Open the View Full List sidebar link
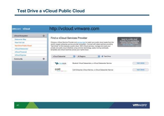This screenshot has width=164, height=116. pyautogui.click(x=20, y=42)
